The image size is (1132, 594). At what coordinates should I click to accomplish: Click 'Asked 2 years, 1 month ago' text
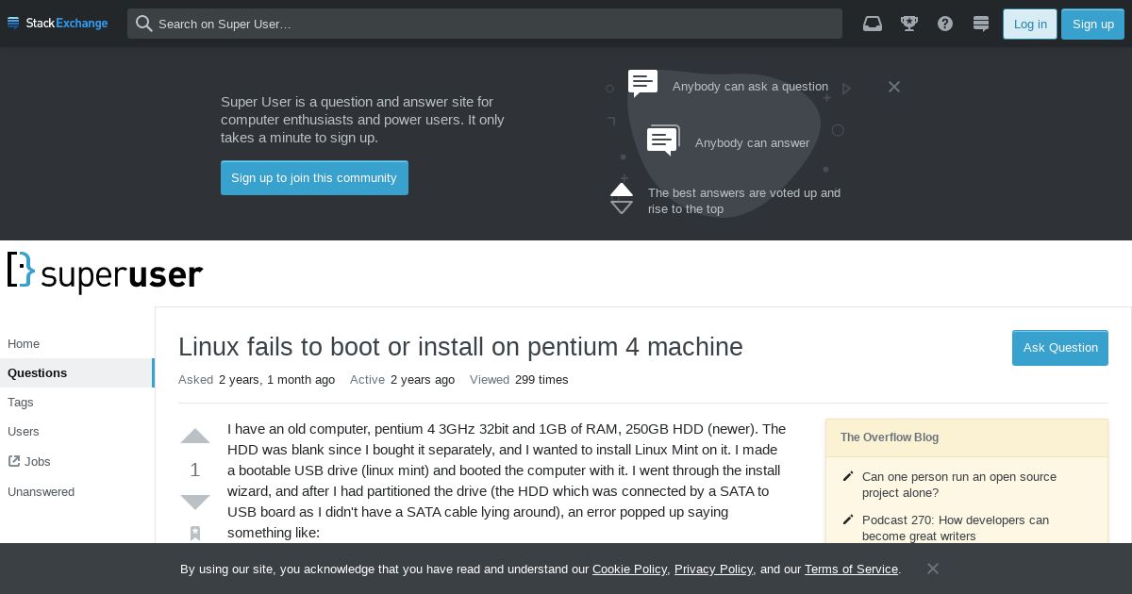pyautogui.click(x=257, y=380)
